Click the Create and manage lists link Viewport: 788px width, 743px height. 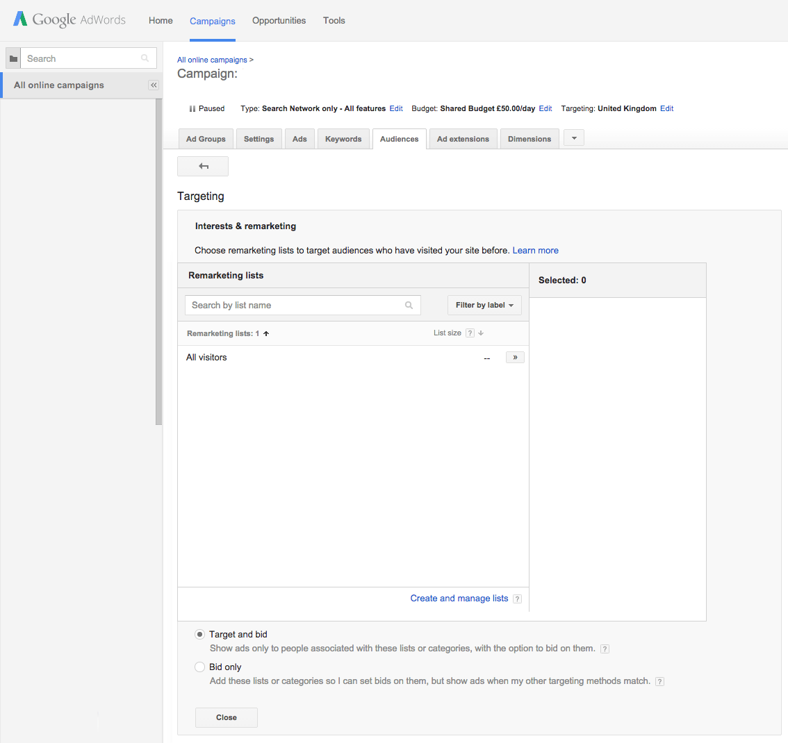(459, 599)
